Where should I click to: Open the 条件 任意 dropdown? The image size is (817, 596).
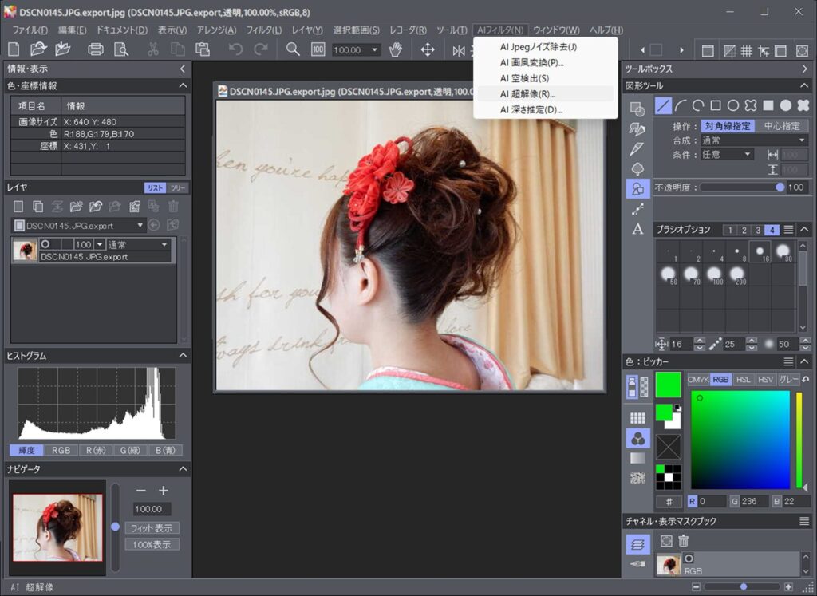coord(727,154)
